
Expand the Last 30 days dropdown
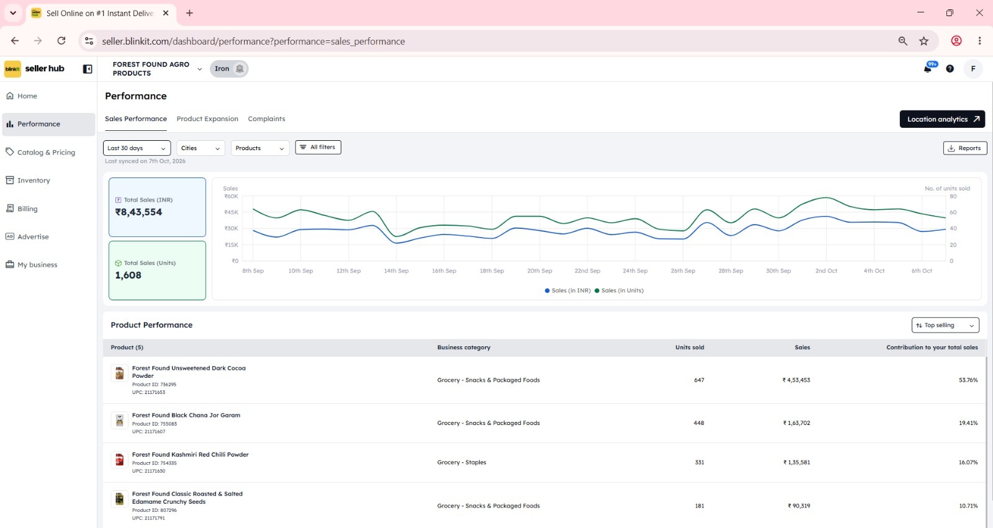(137, 148)
